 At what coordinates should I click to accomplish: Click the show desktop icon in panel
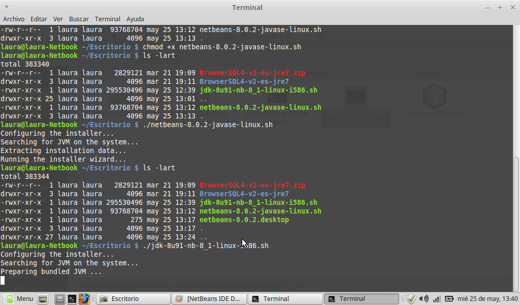pyautogui.click(x=43, y=299)
